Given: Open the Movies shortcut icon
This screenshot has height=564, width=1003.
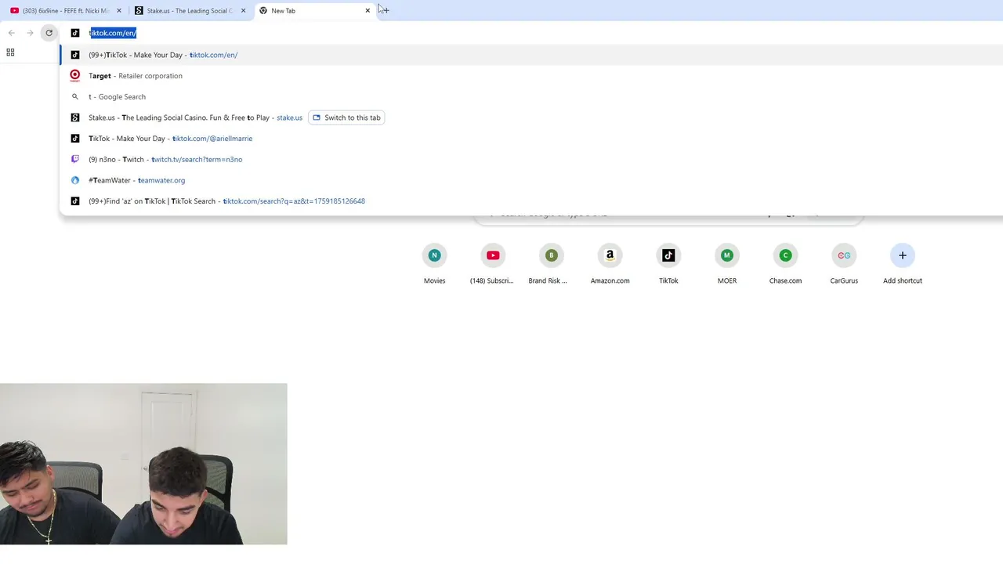Looking at the screenshot, I should pyautogui.click(x=434, y=255).
